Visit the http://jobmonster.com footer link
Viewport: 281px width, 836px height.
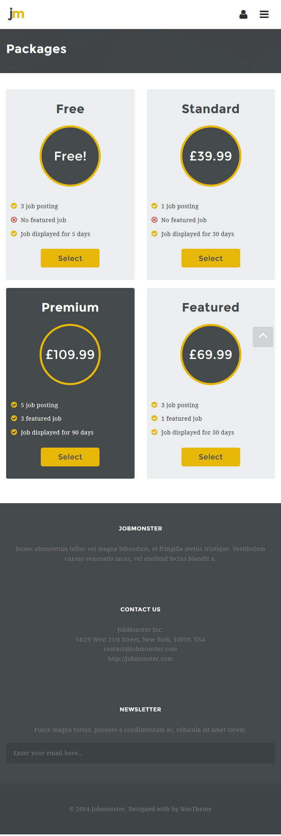pos(140,659)
